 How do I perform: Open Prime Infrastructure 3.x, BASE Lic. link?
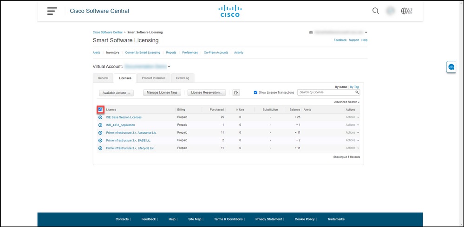click(x=129, y=140)
